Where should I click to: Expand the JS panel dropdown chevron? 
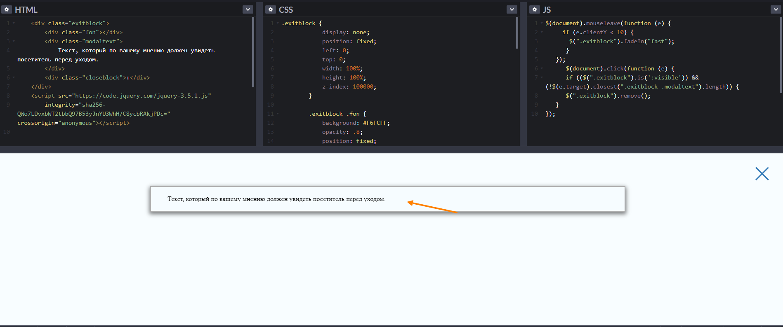776,9
